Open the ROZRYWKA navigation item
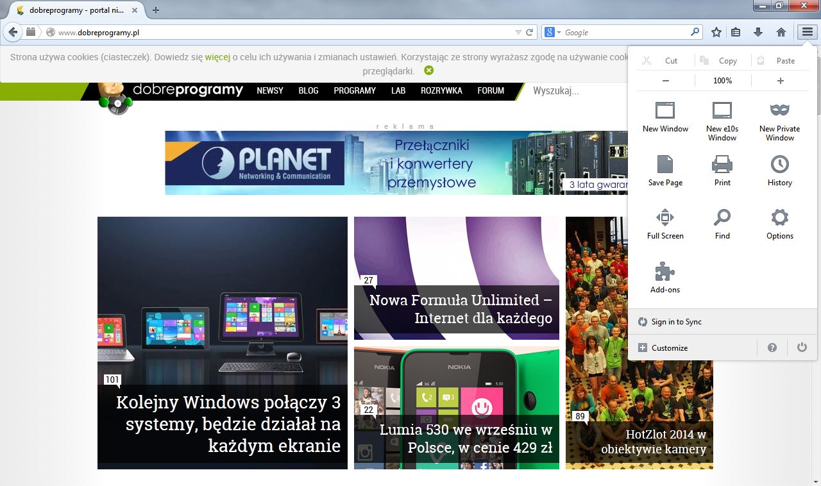Image resolution: width=821 pixels, height=486 pixels. tap(441, 90)
